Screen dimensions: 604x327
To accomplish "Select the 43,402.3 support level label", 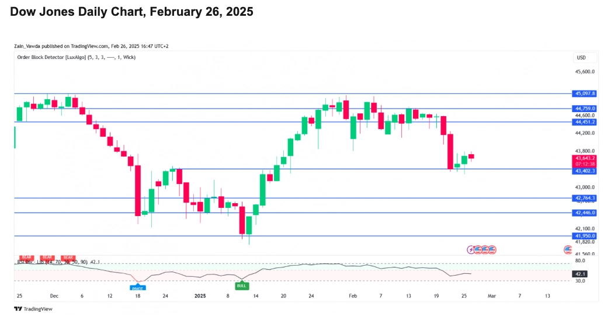I will point(585,171).
